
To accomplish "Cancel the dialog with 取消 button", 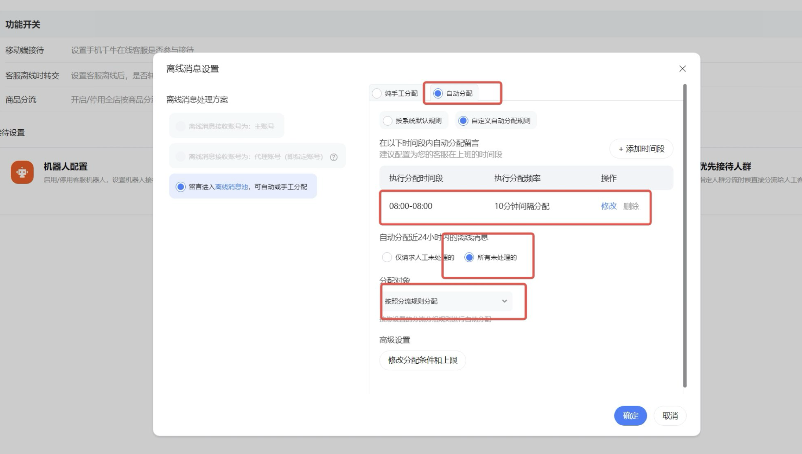I will coord(670,416).
